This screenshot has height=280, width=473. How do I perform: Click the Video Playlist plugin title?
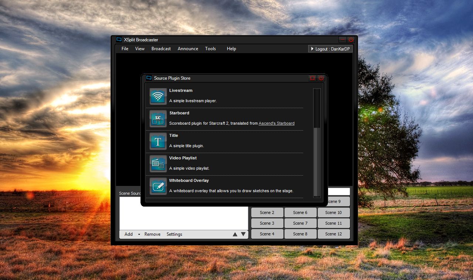coord(183,158)
